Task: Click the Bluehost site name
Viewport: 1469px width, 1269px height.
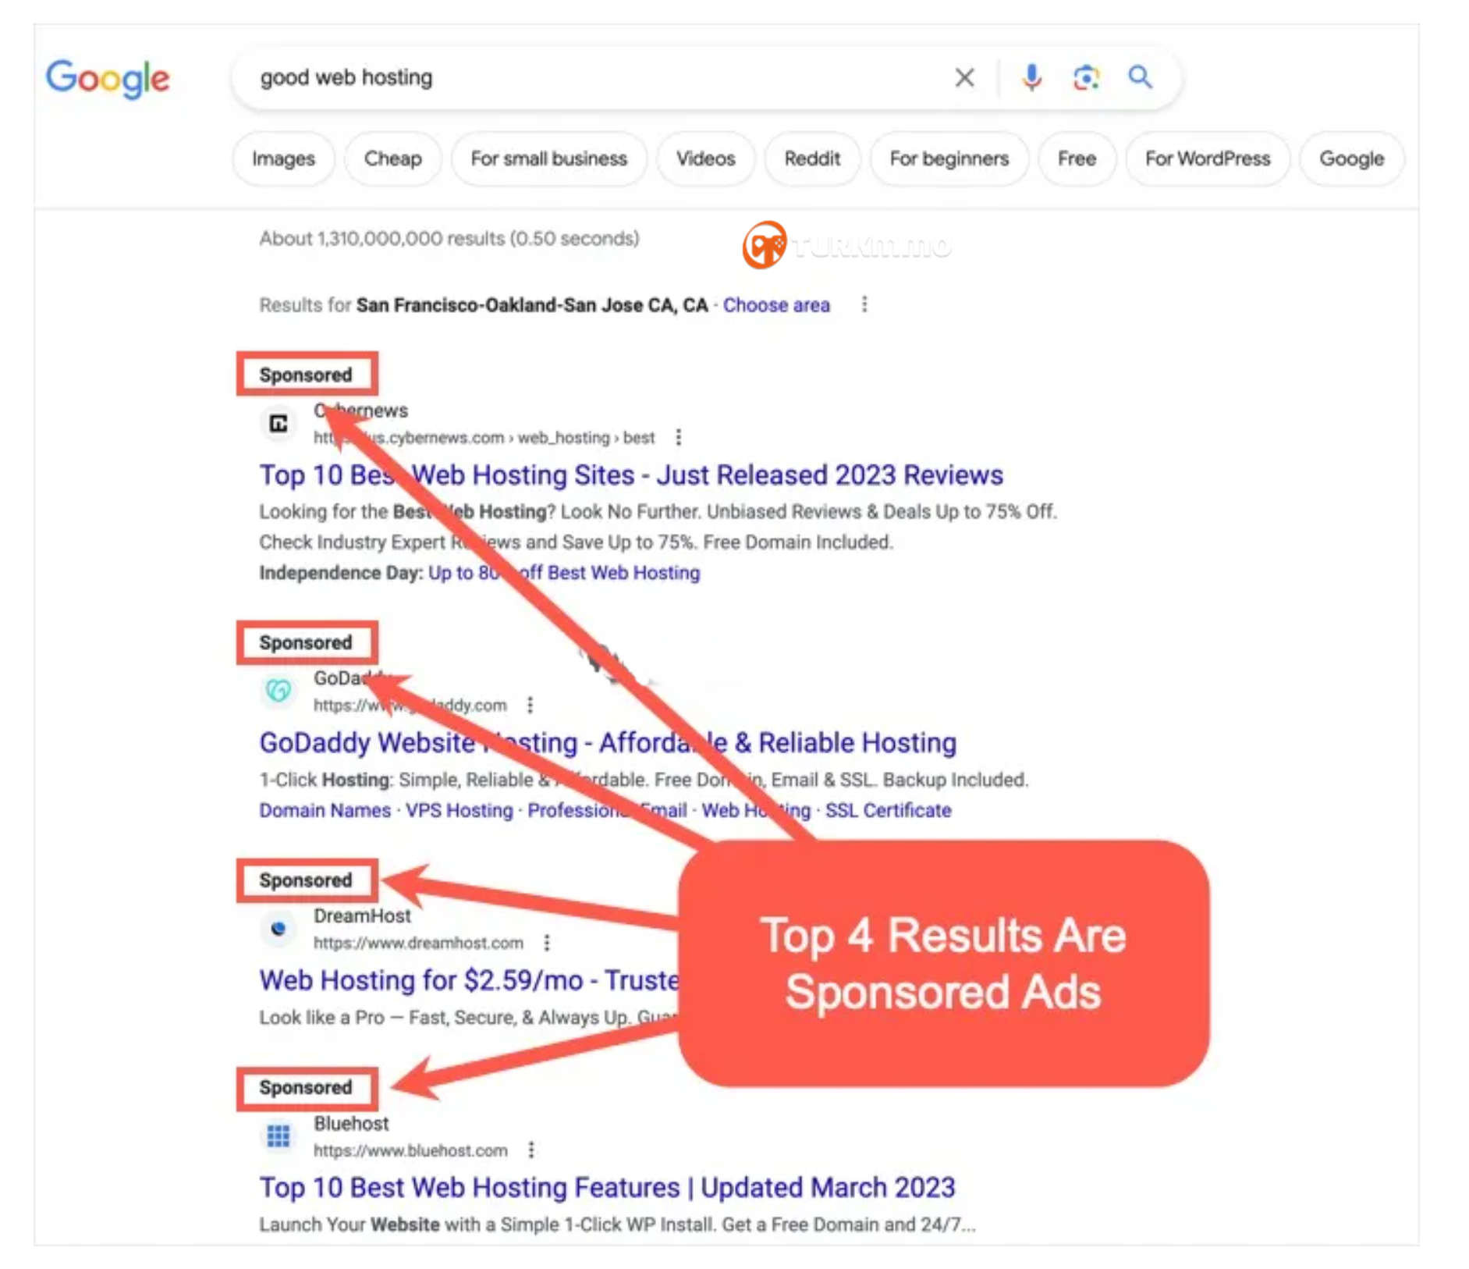Action: (351, 1123)
